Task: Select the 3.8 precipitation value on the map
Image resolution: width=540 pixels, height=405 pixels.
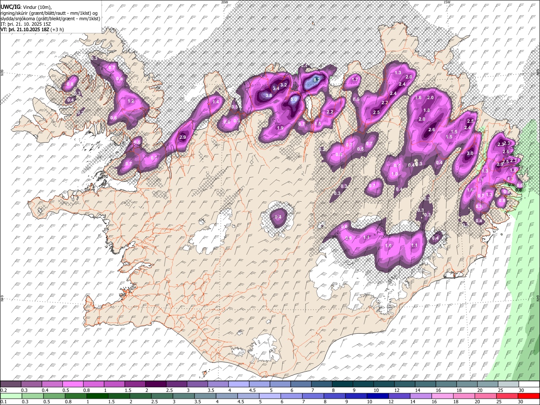Action: 268,96
